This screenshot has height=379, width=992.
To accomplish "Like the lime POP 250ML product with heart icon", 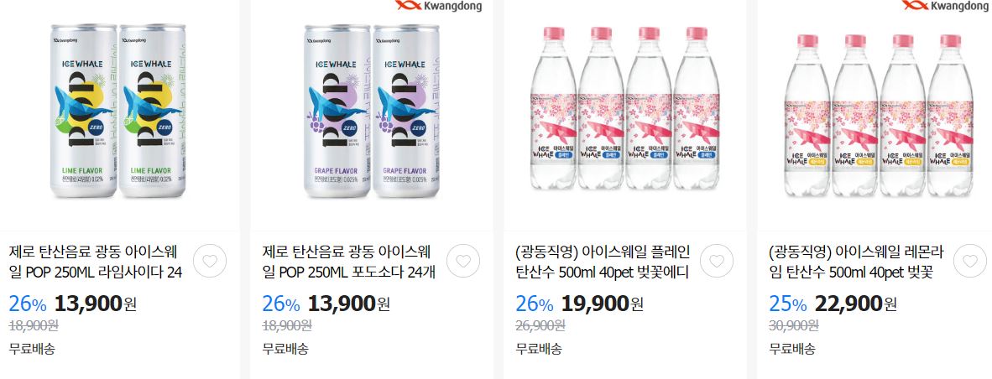I will pyautogui.click(x=210, y=261).
